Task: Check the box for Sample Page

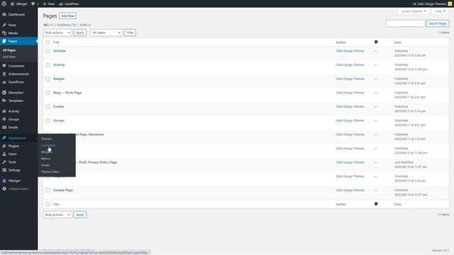Action: (x=48, y=191)
